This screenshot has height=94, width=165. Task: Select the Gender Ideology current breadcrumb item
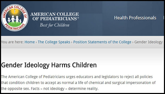[x=148, y=42]
